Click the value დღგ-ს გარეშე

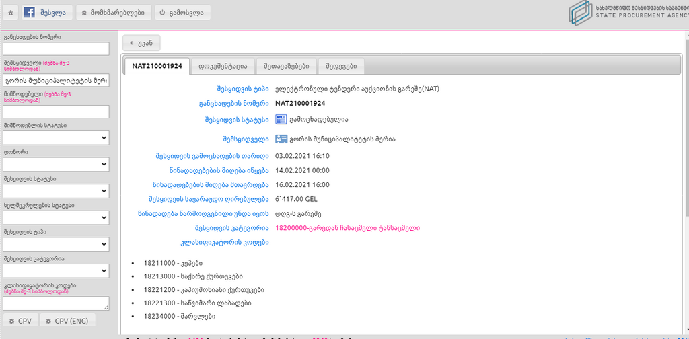[298, 214]
